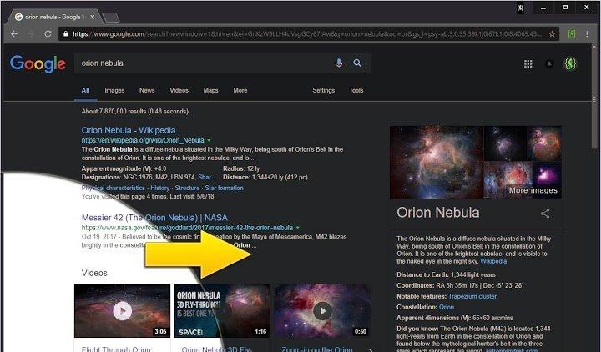
Task: Reload the page with the refresh icon
Action: click(48, 33)
